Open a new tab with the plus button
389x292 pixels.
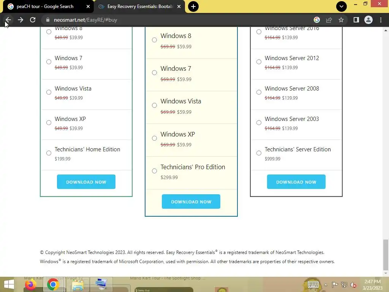(193, 6)
